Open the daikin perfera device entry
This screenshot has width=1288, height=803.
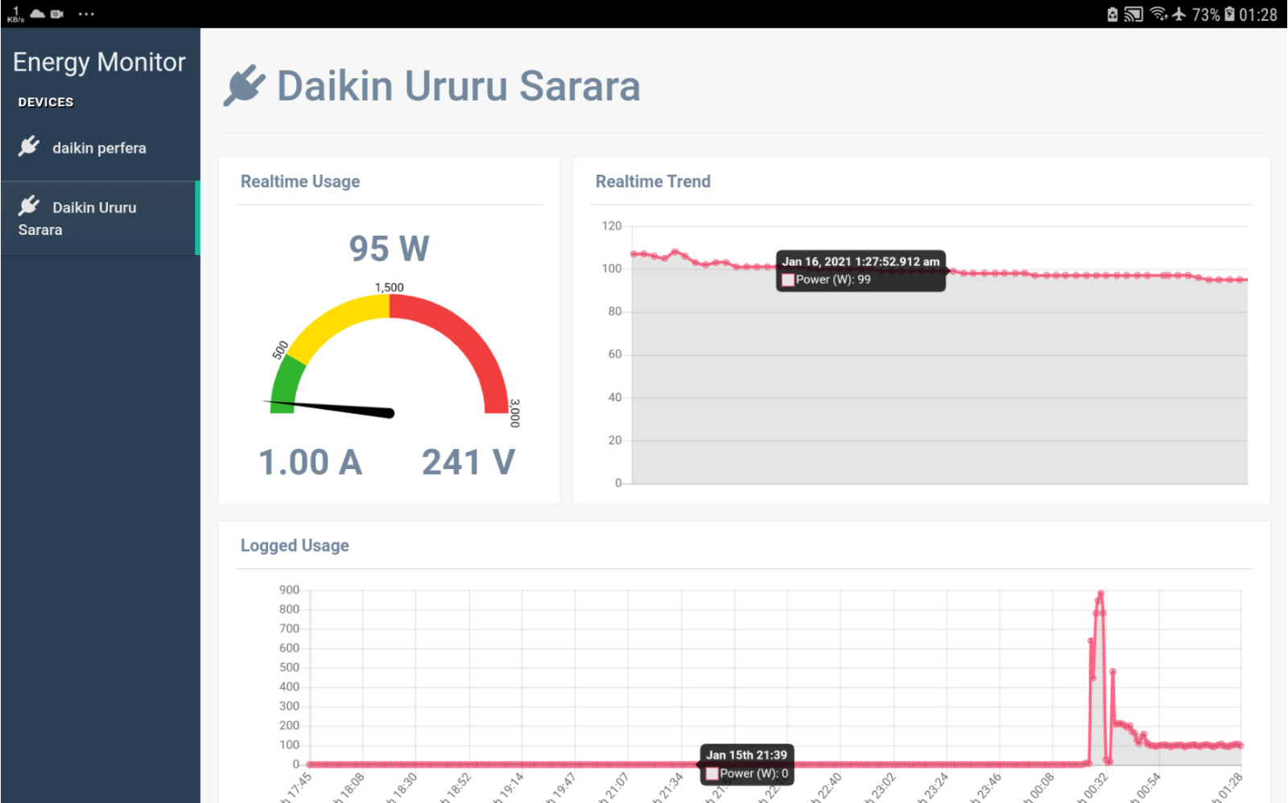(x=100, y=148)
